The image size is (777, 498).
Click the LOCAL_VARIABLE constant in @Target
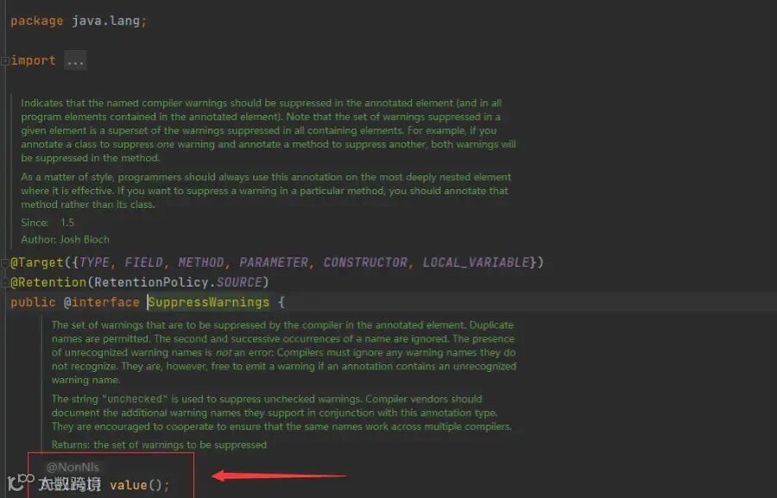click(477, 262)
